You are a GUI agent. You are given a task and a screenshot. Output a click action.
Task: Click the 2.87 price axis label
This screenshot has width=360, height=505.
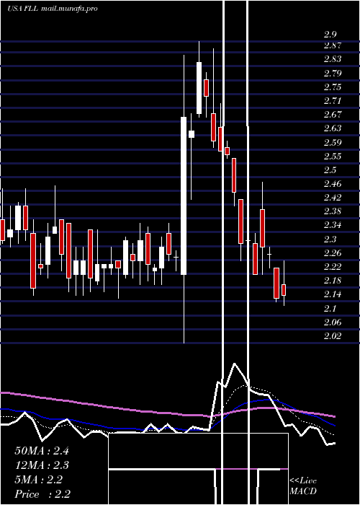tap(333, 45)
